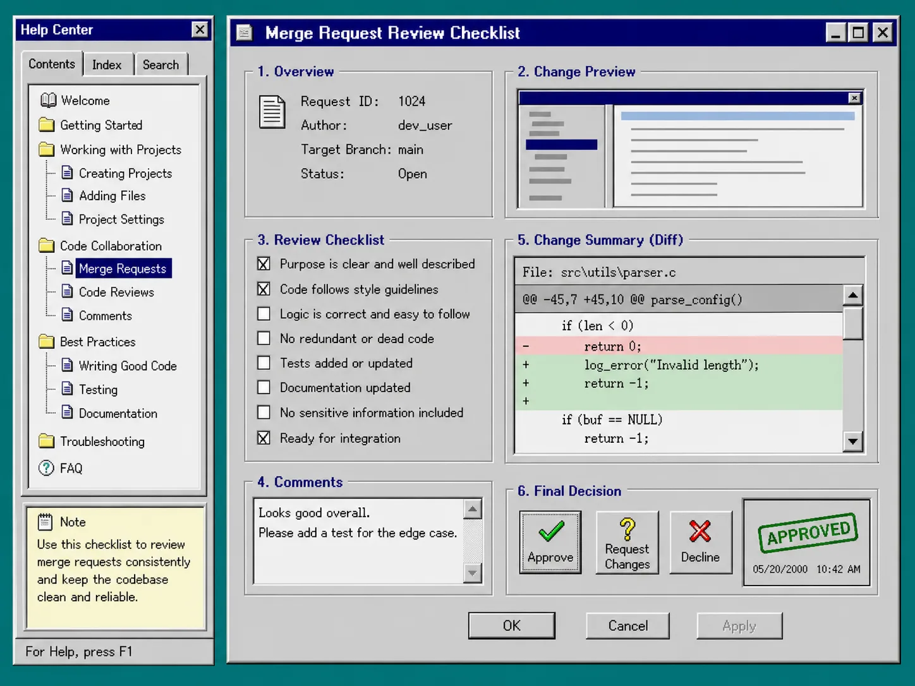915x686 pixels.
Task: Switch to the Index tab
Action: coord(107,64)
